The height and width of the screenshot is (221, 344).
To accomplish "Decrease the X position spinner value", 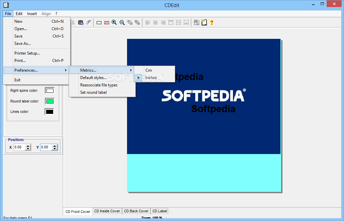I will pyautogui.click(x=28, y=149).
